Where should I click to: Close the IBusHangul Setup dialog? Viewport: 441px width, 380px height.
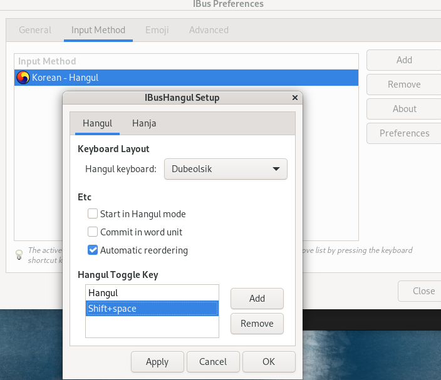[295, 98]
